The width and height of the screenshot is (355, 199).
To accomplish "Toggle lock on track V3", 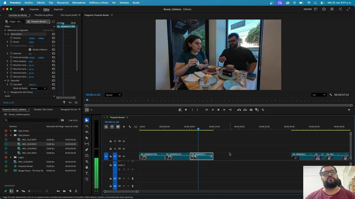I will point(111,141).
